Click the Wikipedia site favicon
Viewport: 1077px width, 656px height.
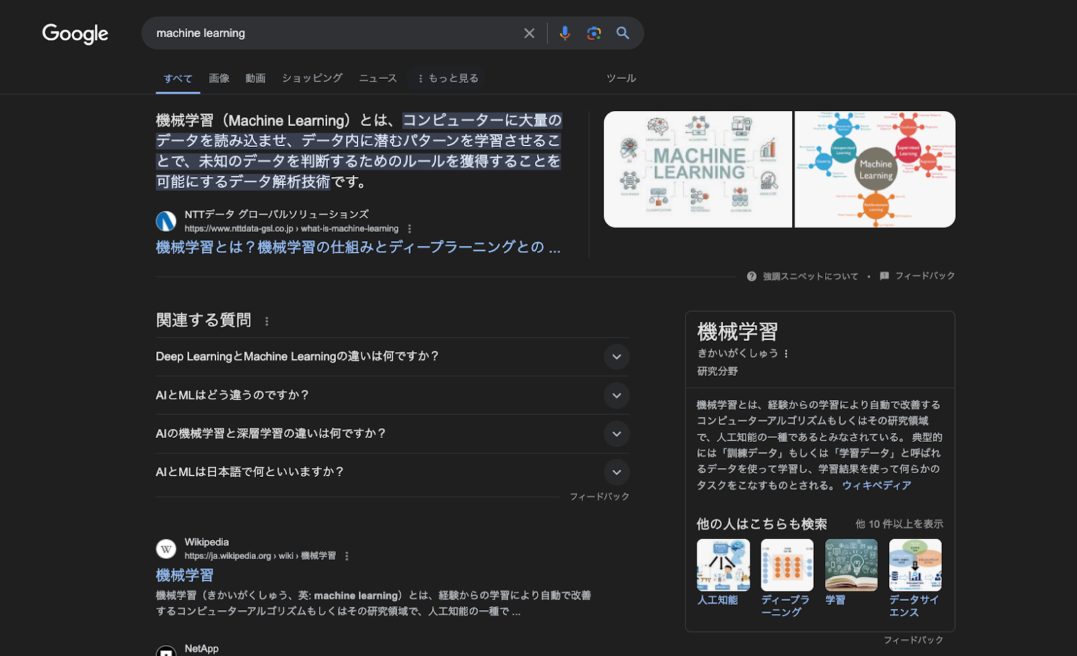click(x=166, y=549)
